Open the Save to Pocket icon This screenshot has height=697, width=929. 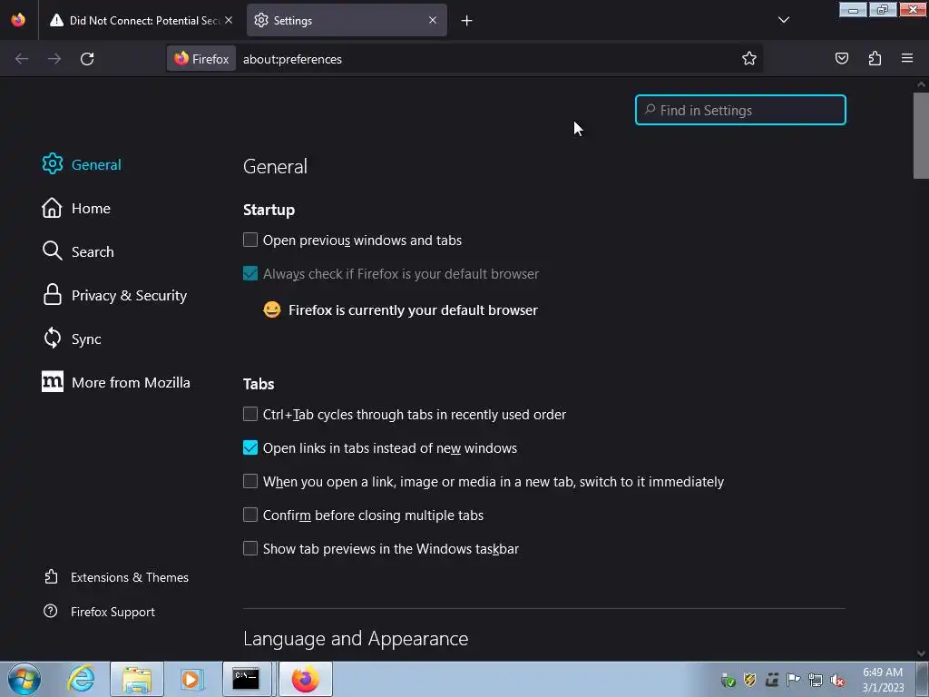(x=841, y=58)
